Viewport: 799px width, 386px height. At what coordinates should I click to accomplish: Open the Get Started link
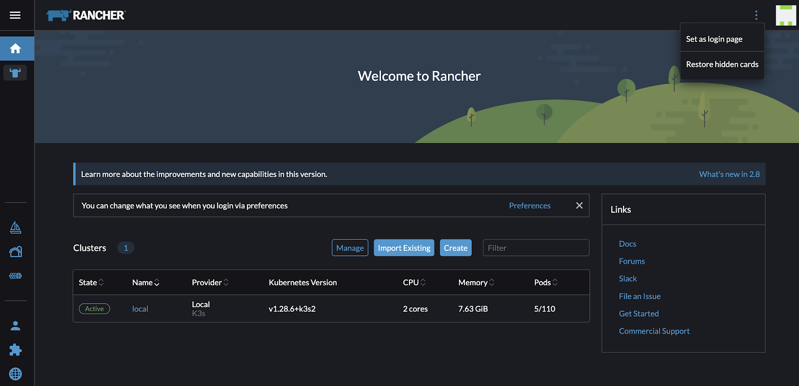pos(639,314)
